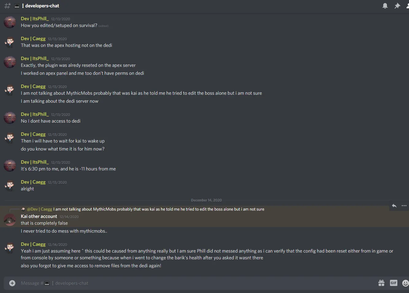The width and height of the screenshot is (409, 293).
Task: Click the @Dev | Caegg mention
Action: click(x=39, y=209)
